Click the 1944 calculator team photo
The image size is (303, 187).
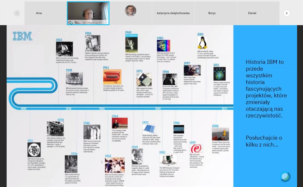(92, 132)
